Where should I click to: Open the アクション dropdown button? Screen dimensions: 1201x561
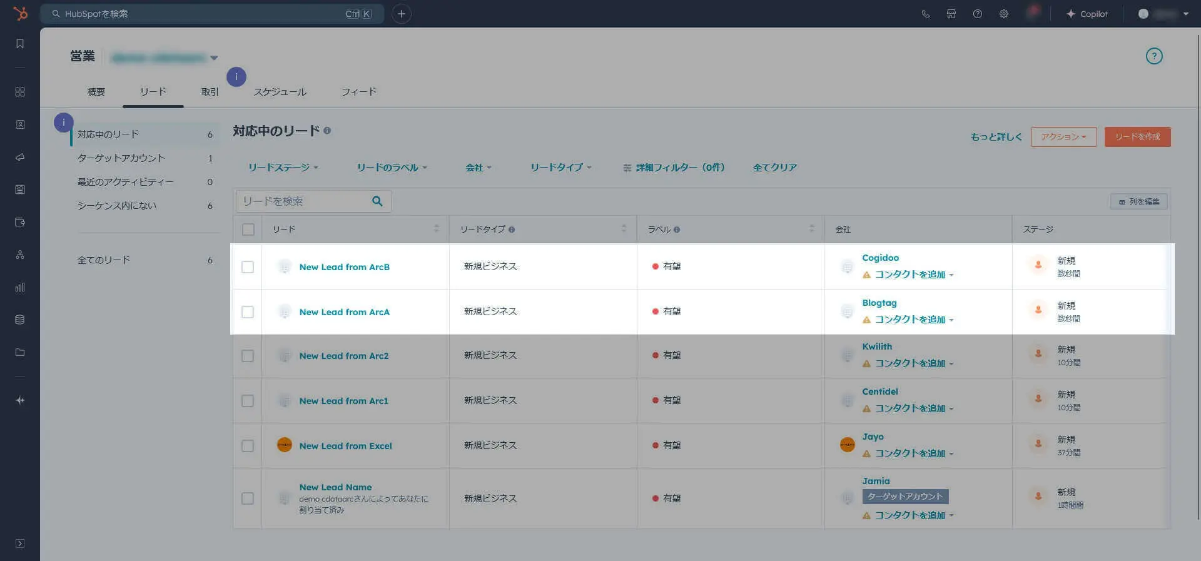tap(1063, 137)
